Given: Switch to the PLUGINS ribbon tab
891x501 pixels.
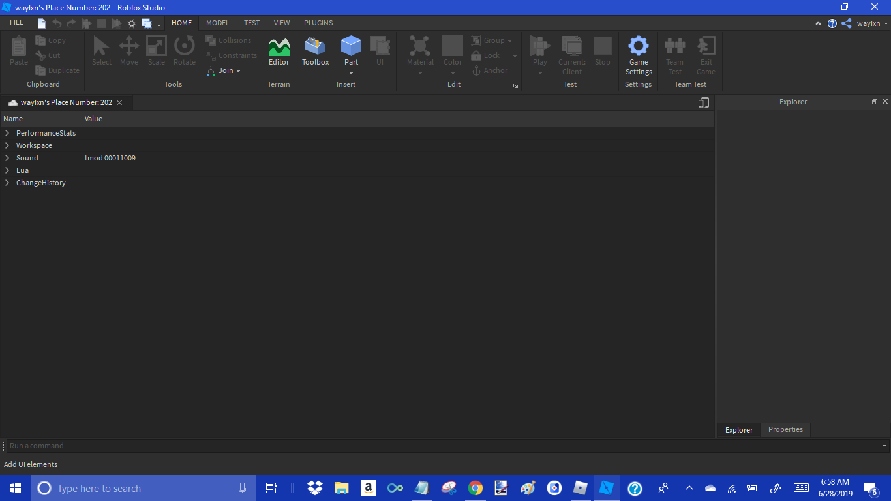Looking at the screenshot, I should pyautogui.click(x=318, y=23).
